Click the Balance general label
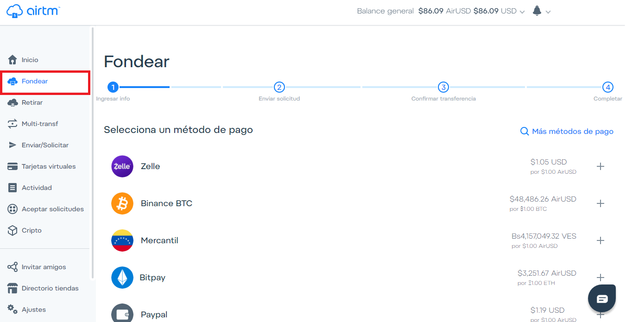This screenshot has width=626, height=322. [x=386, y=11]
